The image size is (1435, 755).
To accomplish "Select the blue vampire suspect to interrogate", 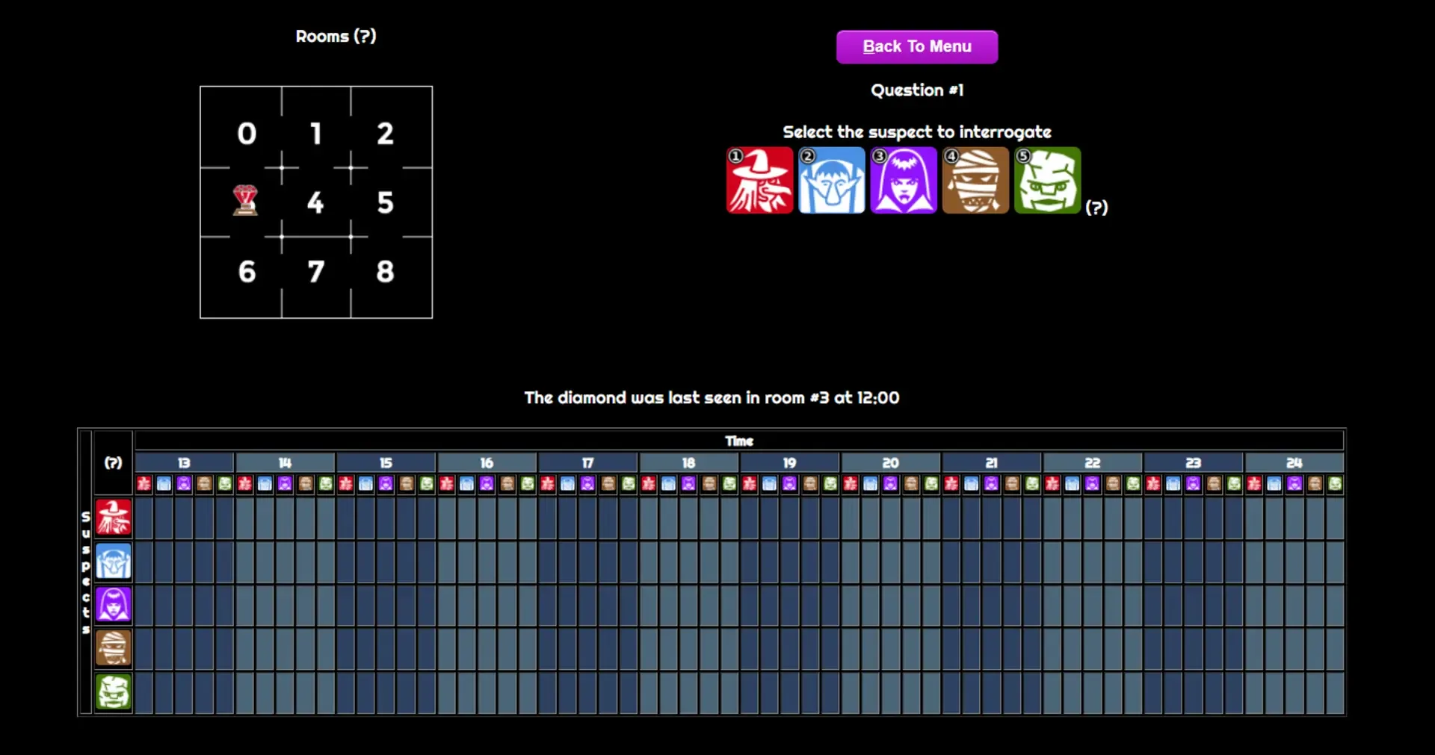I will (831, 180).
